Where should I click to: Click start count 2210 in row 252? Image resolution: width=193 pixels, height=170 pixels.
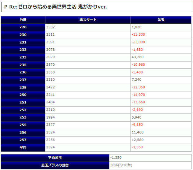tap(50, 110)
